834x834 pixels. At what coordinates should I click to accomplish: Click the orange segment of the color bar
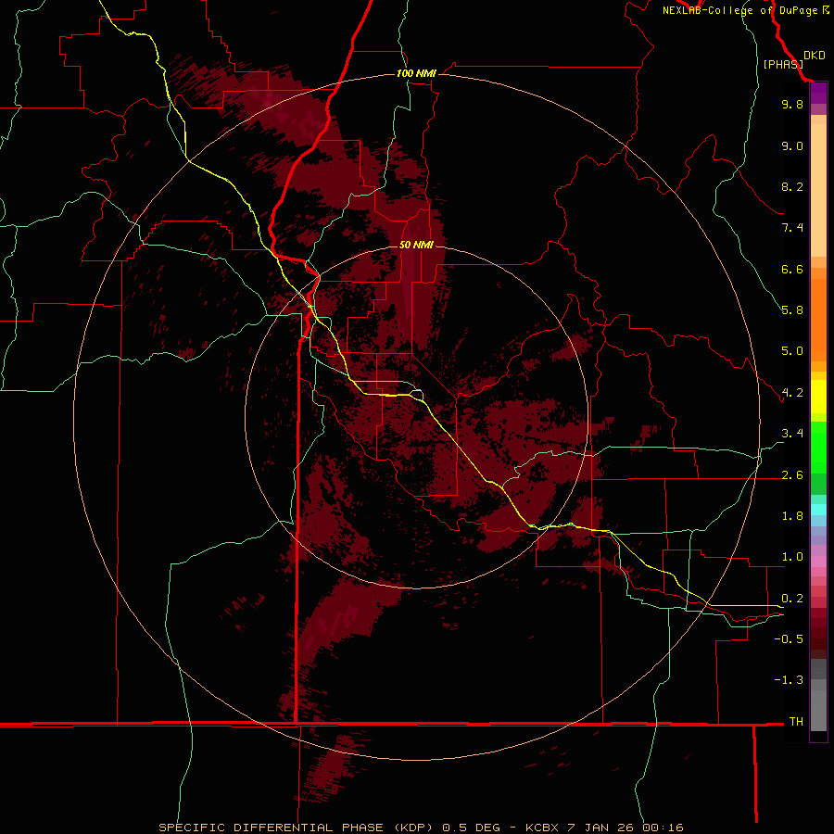tap(818, 319)
